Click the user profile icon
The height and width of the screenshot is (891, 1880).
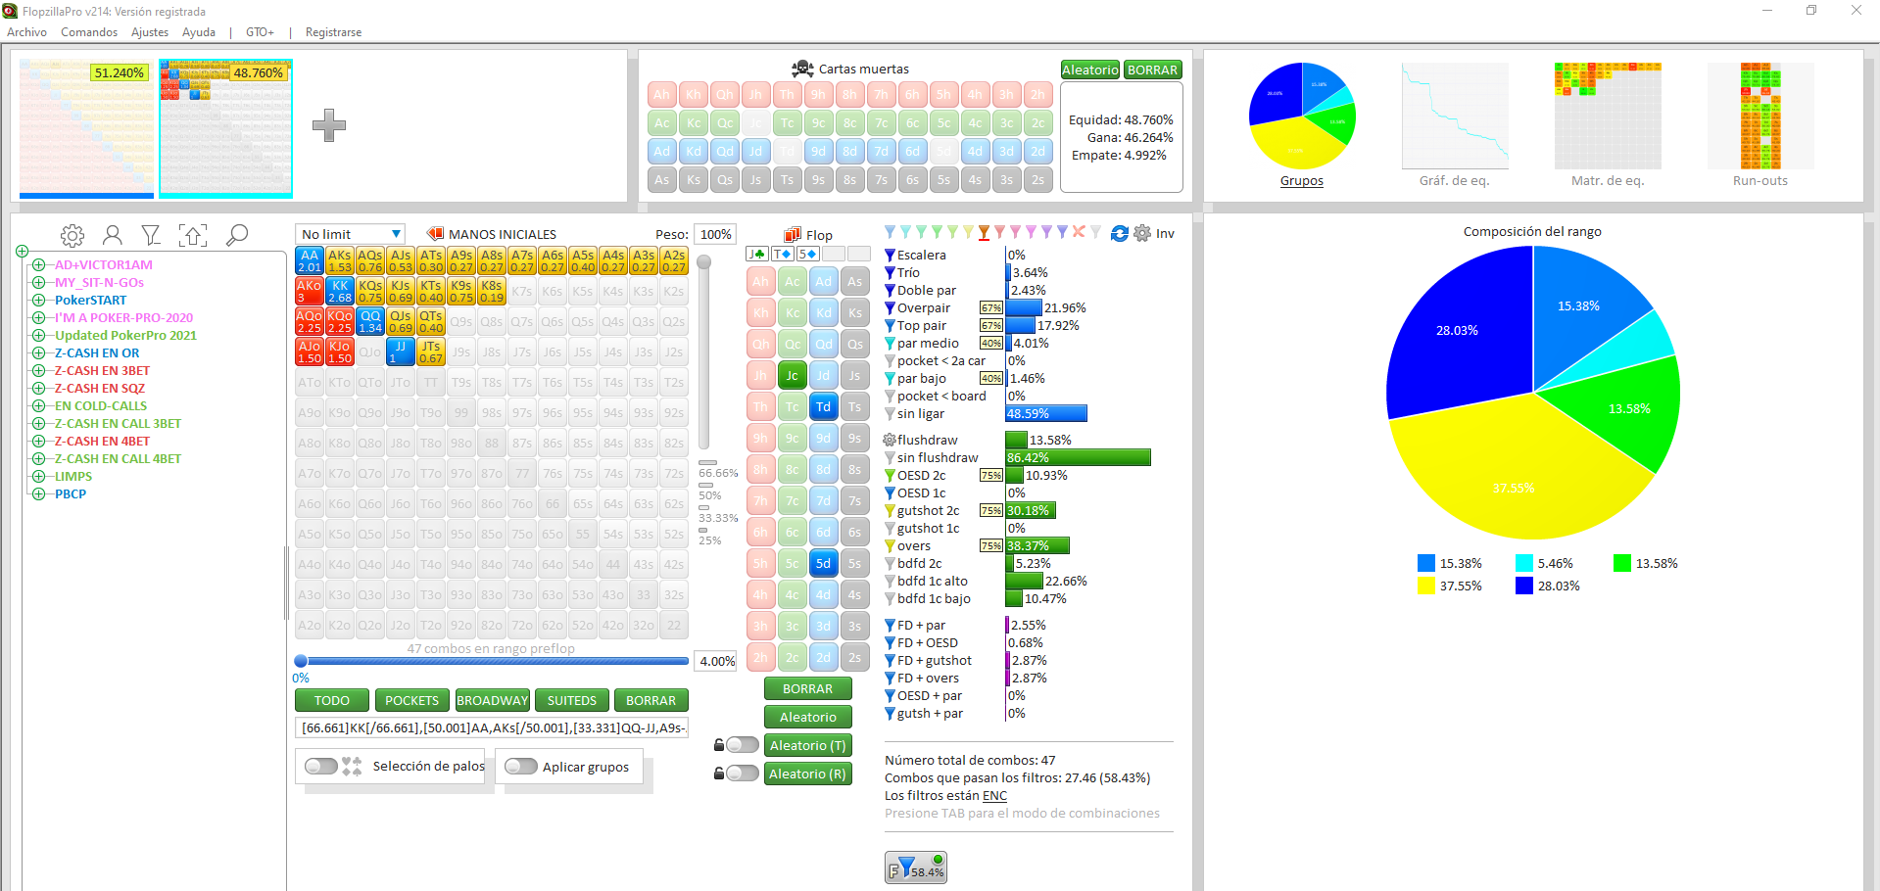pos(113,236)
